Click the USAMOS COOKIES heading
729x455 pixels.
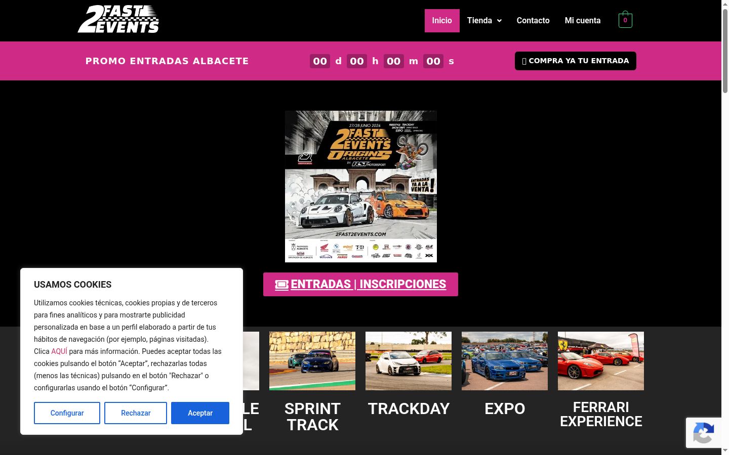coord(73,285)
